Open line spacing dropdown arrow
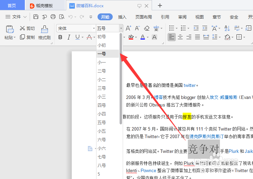This screenshot has width=253, height=179. (x=220, y=37)
